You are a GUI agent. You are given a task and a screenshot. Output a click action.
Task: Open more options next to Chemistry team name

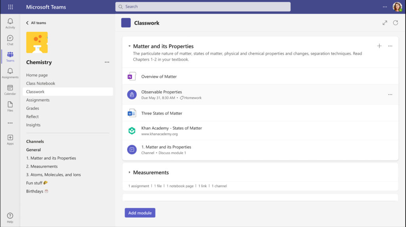click(x=107, y=62)
